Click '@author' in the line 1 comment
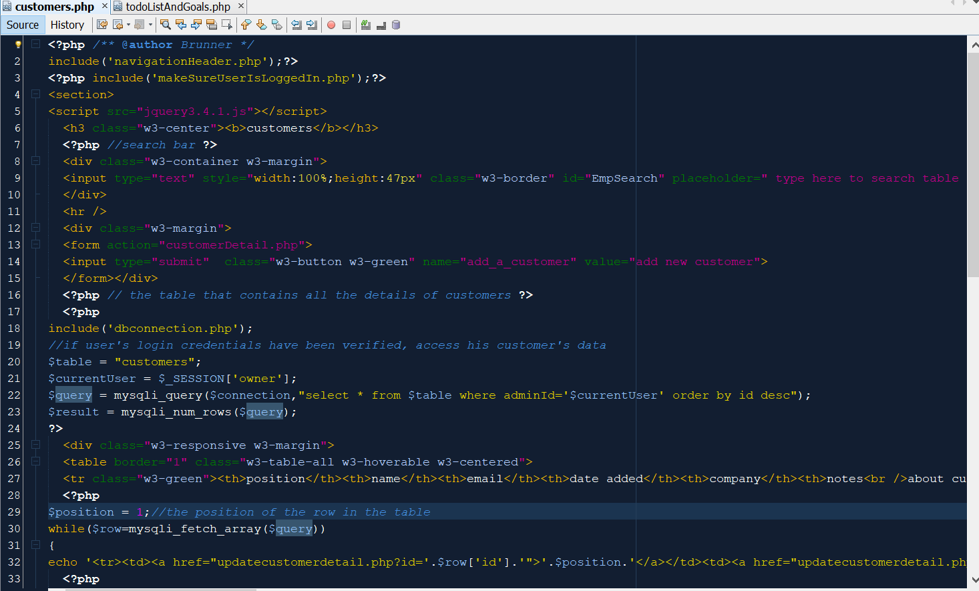979x591 pixels. coord(147,45)
